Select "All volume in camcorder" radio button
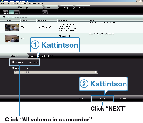The height and width of the screenshot is (123, 143). click(13, 62)
